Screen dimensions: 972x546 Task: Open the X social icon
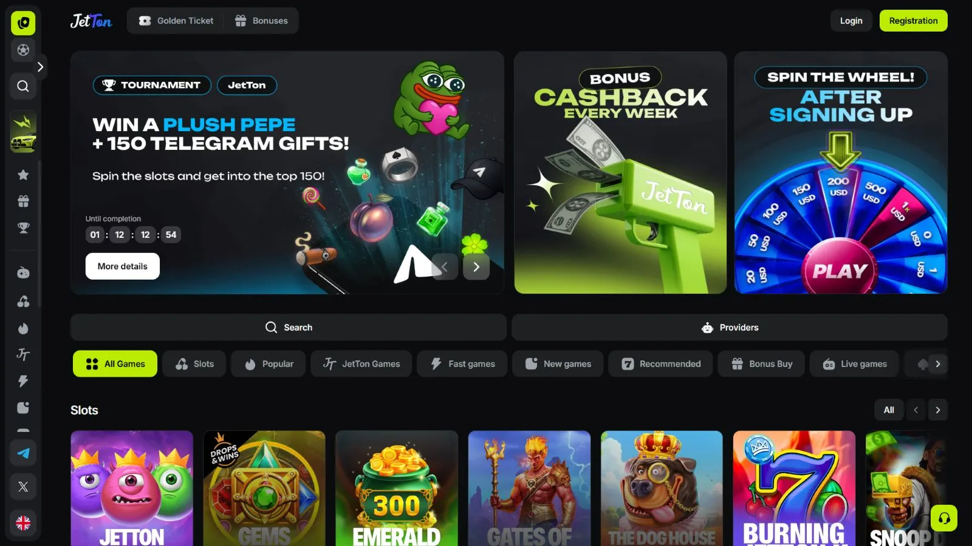(23, 487)
